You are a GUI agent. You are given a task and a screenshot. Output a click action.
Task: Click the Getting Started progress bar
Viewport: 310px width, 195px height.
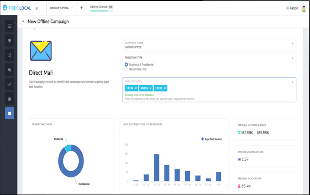[102, 11]
